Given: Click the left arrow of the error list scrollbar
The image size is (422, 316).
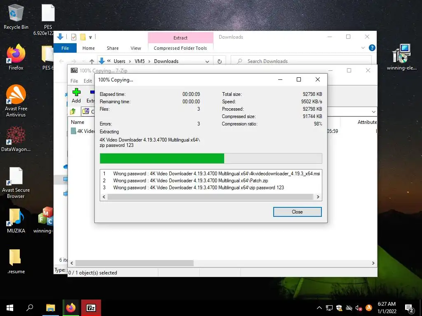Looking at the screenshot, I should click(x=104, y=197).
